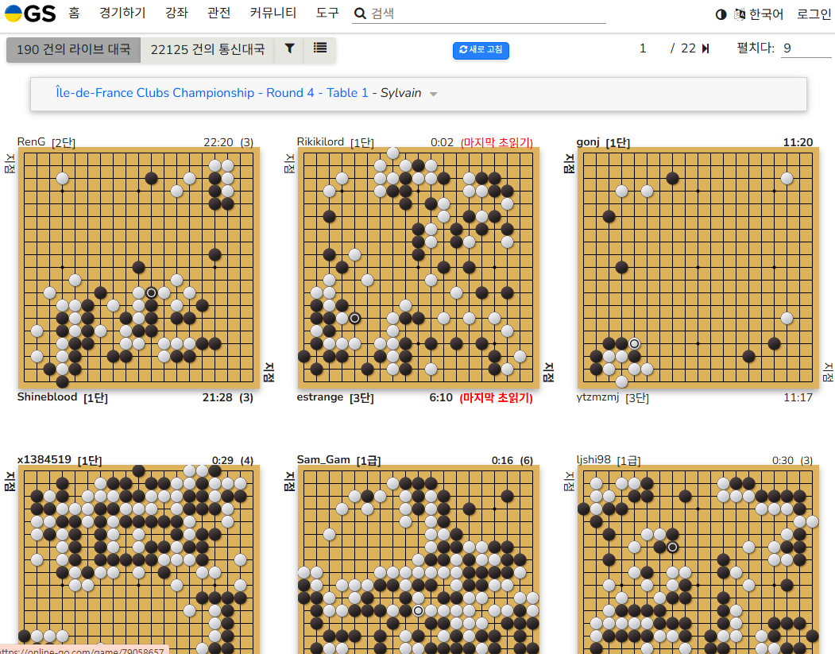Edit the 펼치다 count field
The width and height of the screenshot is (835, 654).
tap(805, 48)
